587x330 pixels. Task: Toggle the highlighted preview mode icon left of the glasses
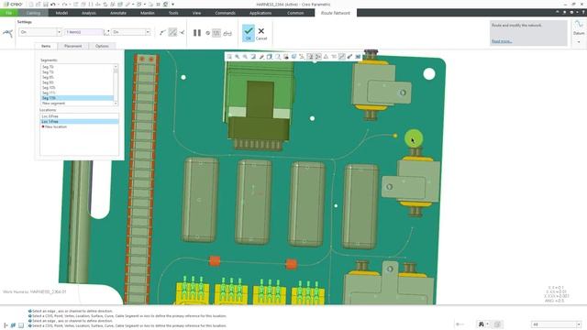coord(216,33)
